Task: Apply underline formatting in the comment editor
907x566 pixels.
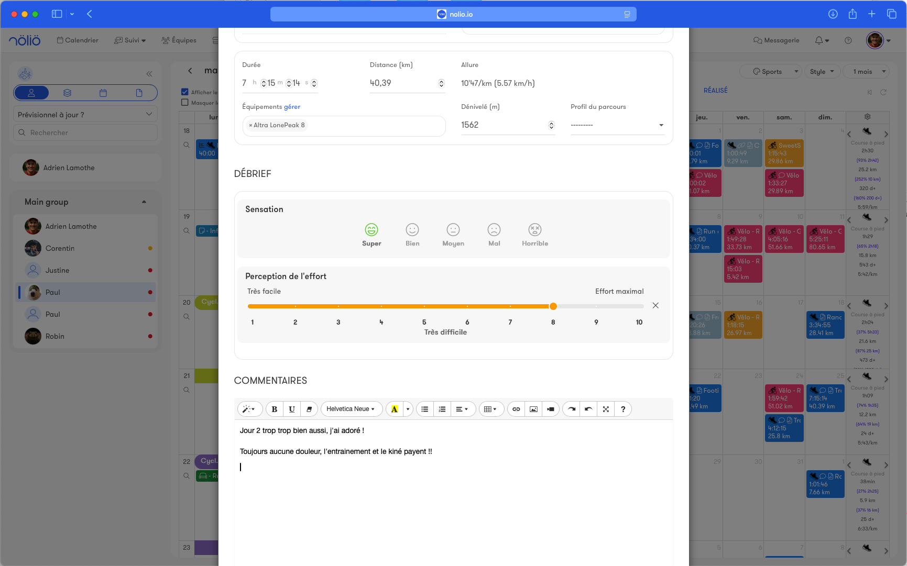Action: [292, 409]
